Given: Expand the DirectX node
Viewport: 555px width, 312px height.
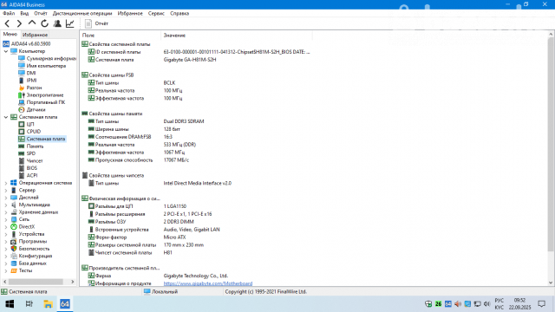Looking at the screenshot, I should [6, 227].
